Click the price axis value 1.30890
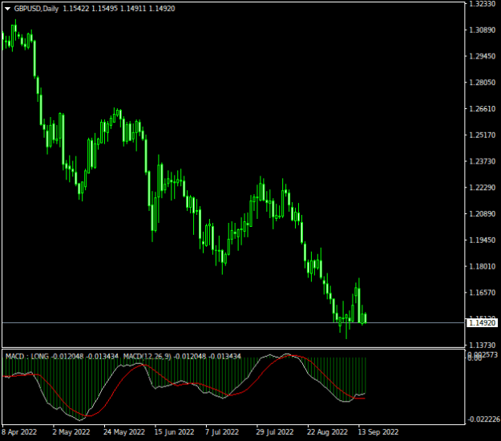The image size is (501, 441). [482, 30]
